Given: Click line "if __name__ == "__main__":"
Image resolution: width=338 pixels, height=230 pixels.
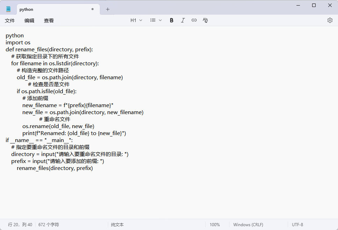Looking at the screenshot, I should (39, 140).
